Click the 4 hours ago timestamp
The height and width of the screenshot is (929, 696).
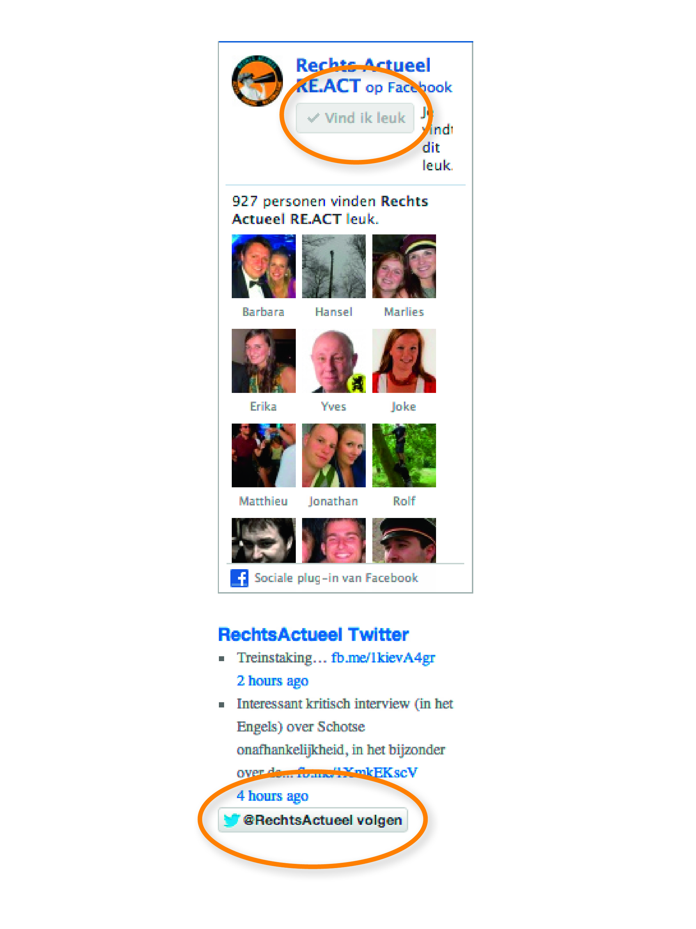[x=272, y=796]
